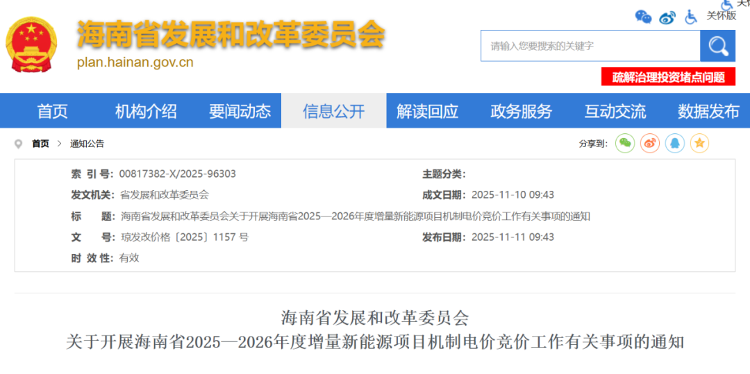Click the accessibility wheelchair icon in the header
The height and width of the screenshot is (374, 750).
(x=691, y=17)
